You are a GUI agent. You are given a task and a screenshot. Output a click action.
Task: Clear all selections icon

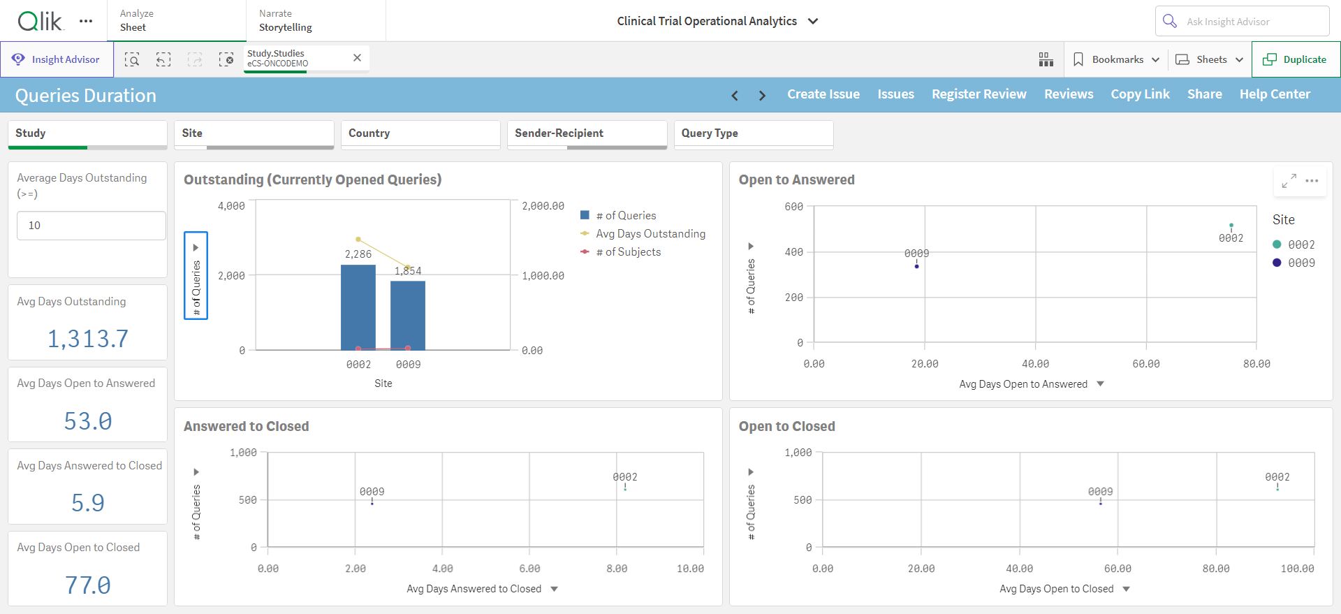[x=226, y=59]
